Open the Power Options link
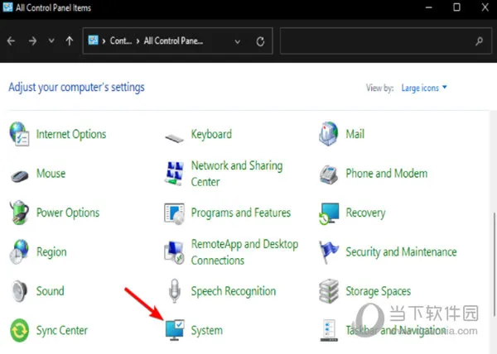The width and height of the screenshot is (497, 354). (x=68, y=213)
